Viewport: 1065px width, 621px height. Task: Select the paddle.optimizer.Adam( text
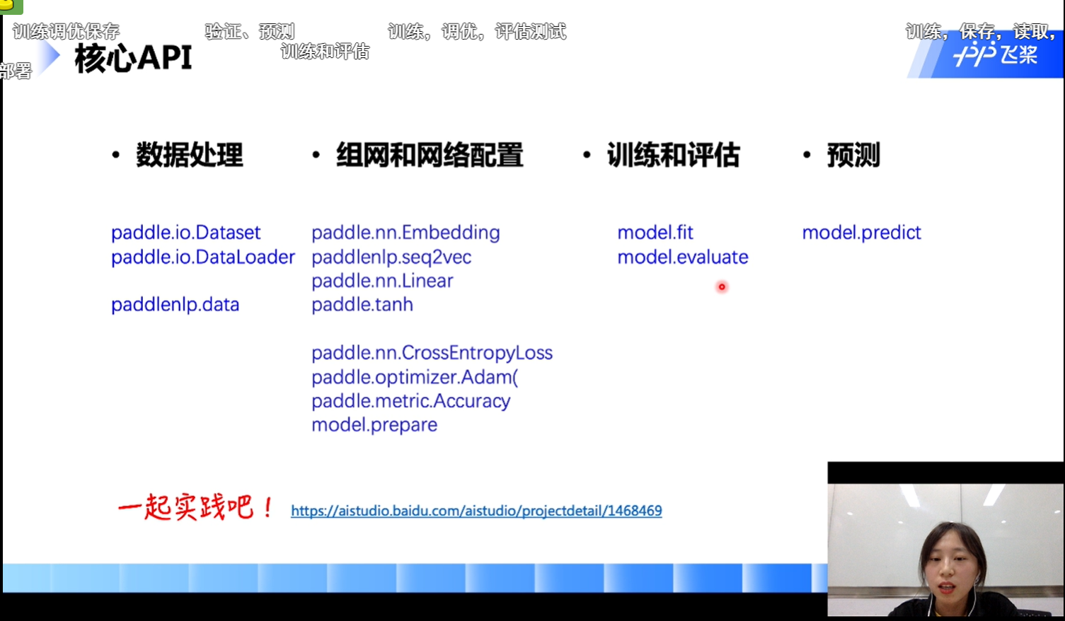[x=415, y=377]
